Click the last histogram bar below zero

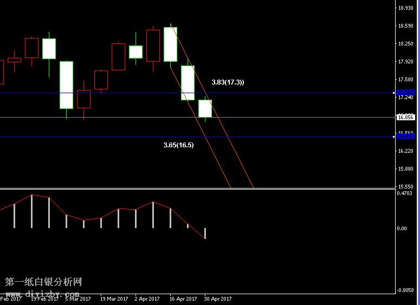pyautogui.click(x=205, y=233)
